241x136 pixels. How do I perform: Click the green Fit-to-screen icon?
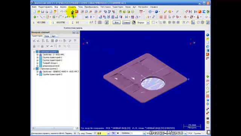point(73,12)
